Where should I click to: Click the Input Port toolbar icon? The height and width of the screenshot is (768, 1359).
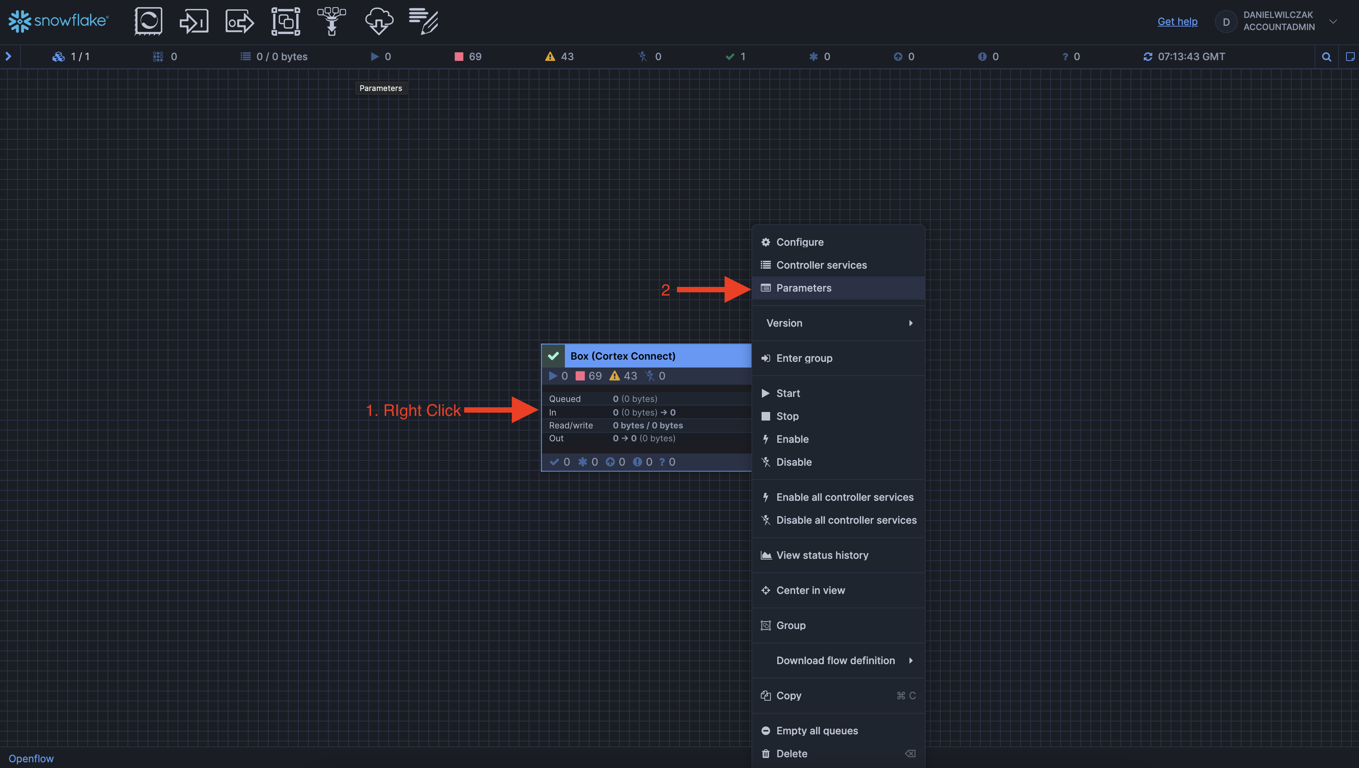point(194,21)
